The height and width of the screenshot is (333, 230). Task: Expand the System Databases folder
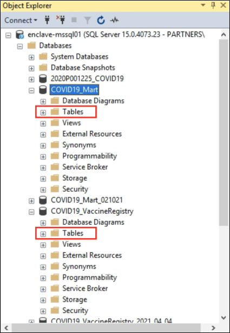pos(31,57)
